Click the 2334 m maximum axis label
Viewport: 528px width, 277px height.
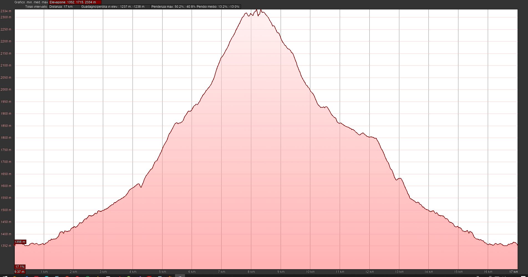click(6, 11)
